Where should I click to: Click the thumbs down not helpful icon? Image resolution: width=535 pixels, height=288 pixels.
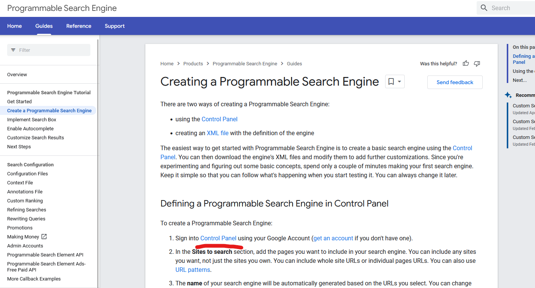pos(477,63)
